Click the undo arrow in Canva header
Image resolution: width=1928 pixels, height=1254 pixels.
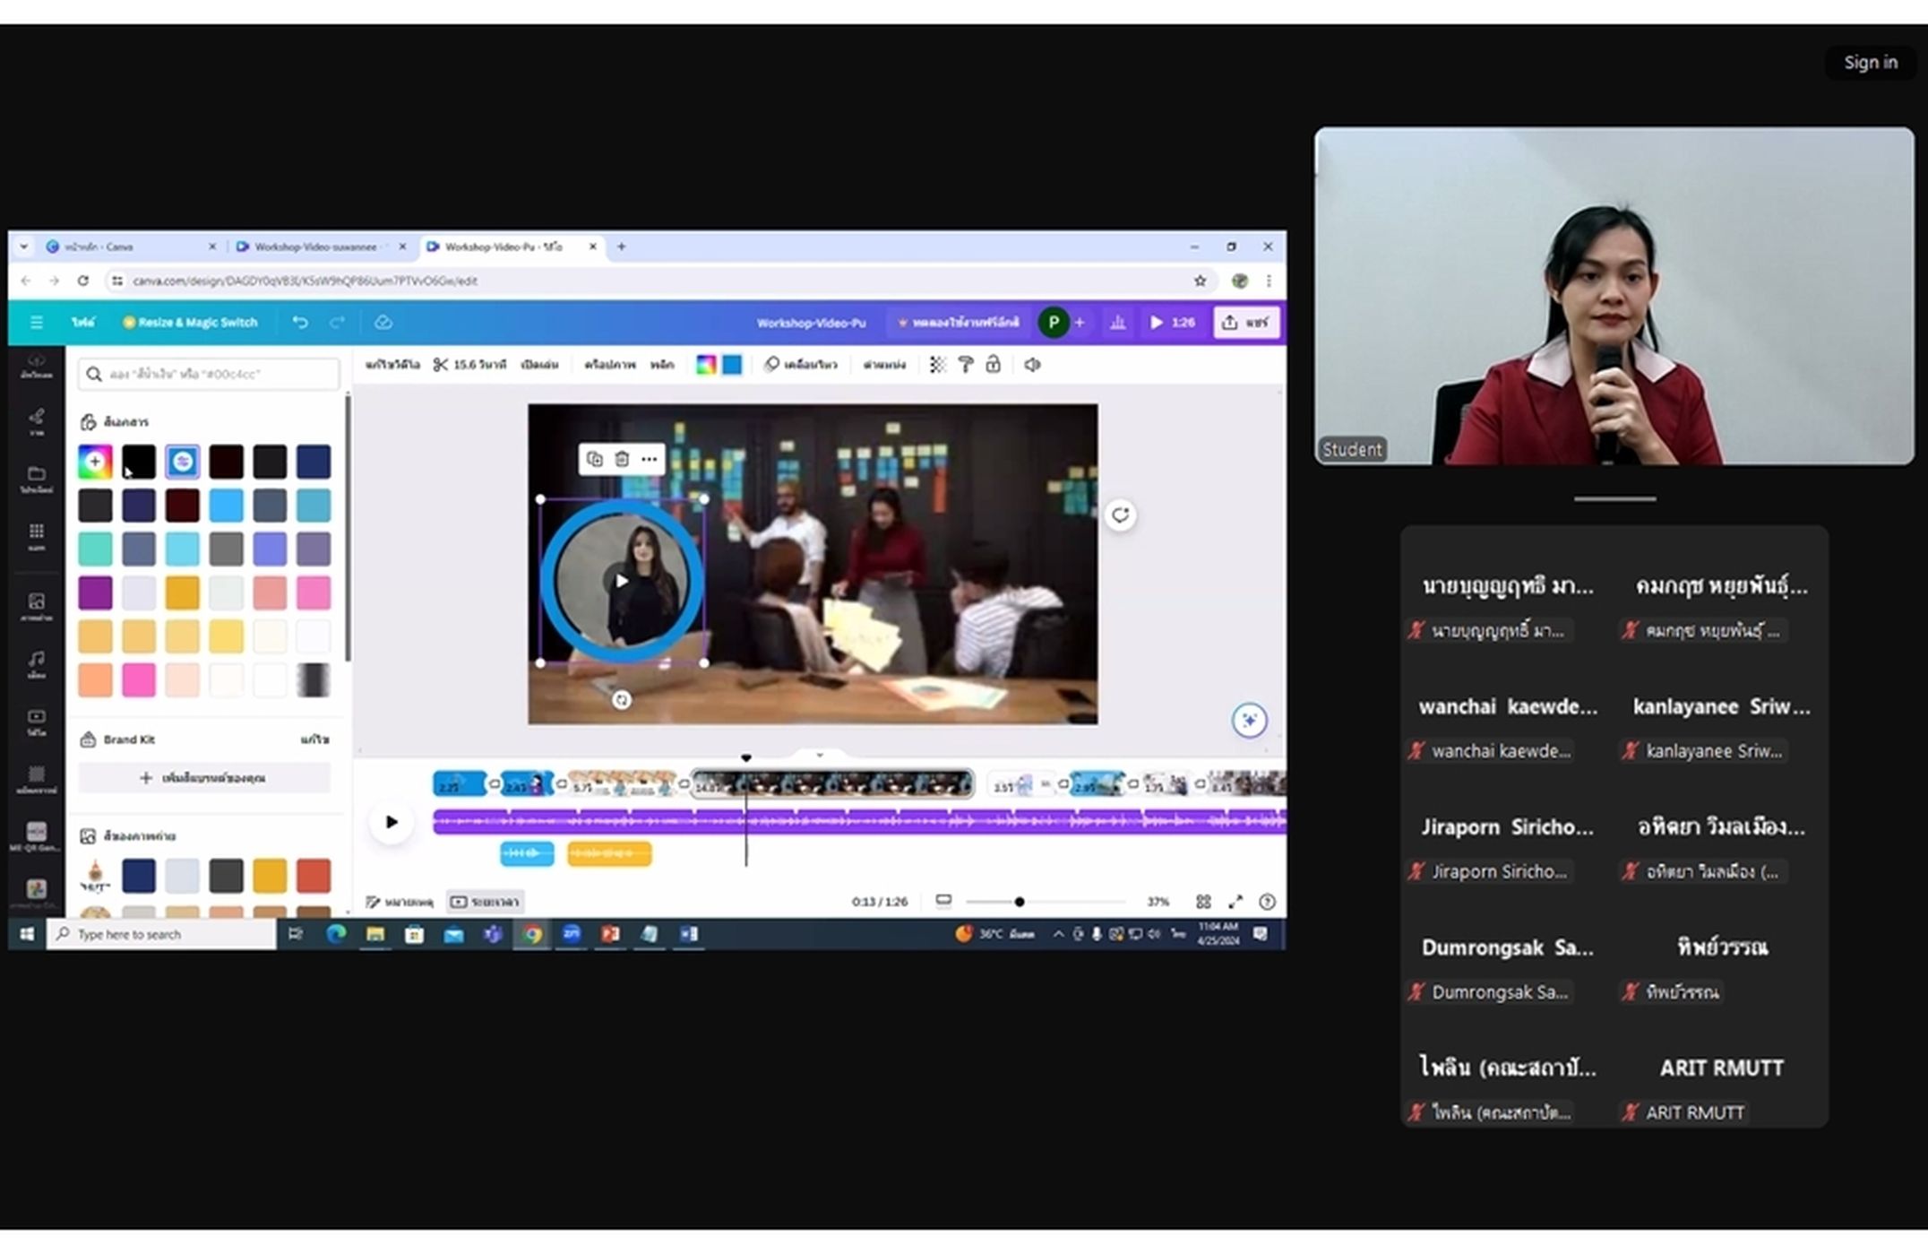(x=300, y=323)
